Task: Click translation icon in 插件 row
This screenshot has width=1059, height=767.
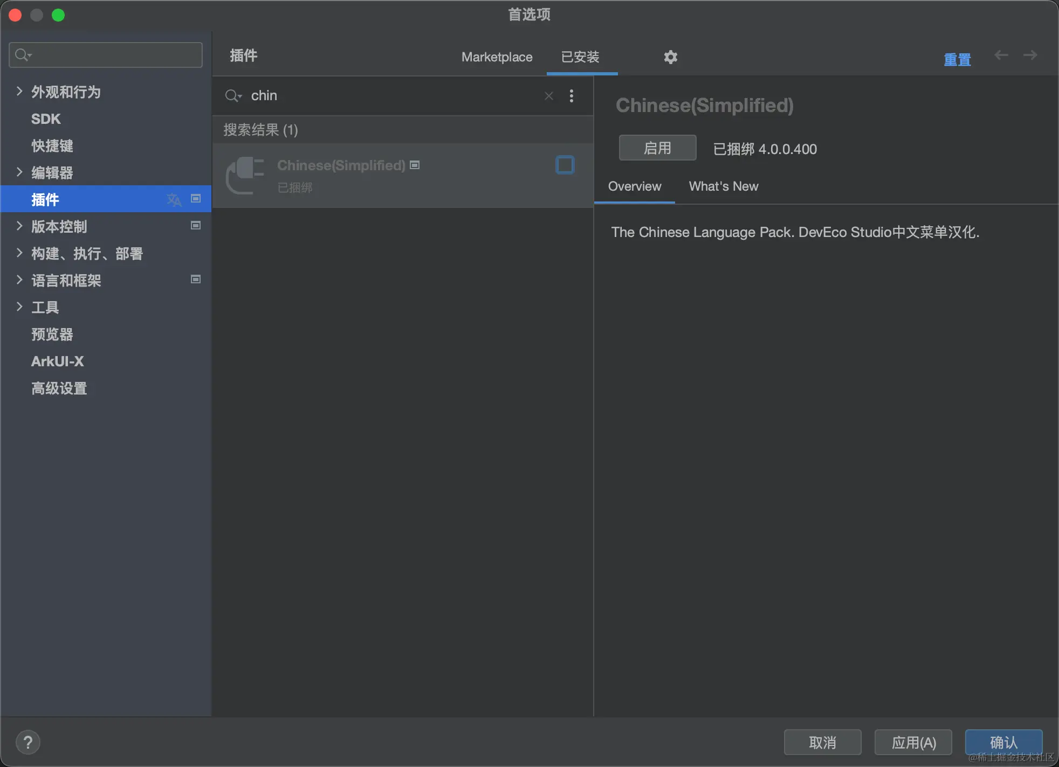Action: pyautogui.click(x=174, y=199)
